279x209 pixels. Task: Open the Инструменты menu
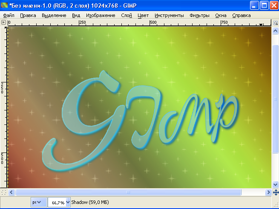point(169,15)
